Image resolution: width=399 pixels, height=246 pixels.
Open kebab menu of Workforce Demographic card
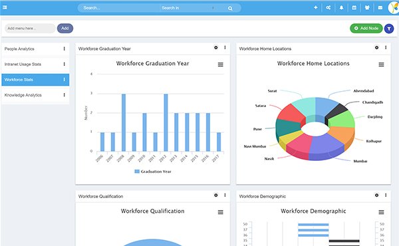(x=386, y=195)
